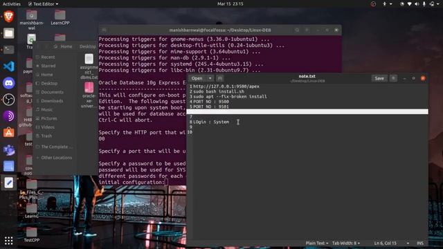Image resolution: width=443 pixels, height=249 pixels.
Task: Open the terminal hamburger menu
Action: tap(307, 30)
